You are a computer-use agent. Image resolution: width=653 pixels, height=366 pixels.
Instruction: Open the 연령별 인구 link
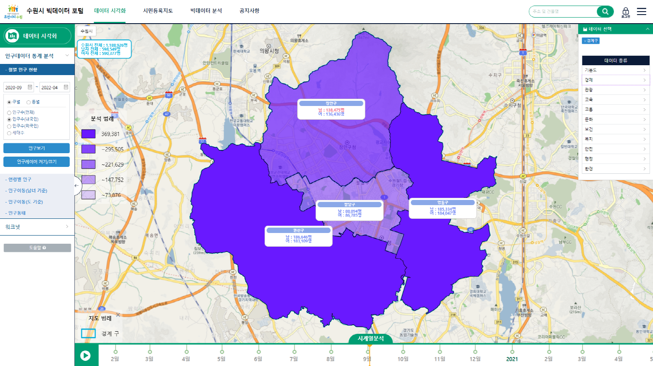[20, 179]
